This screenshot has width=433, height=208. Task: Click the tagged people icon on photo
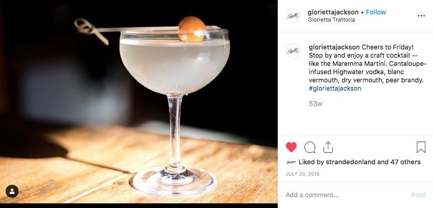tap(12, 191)
